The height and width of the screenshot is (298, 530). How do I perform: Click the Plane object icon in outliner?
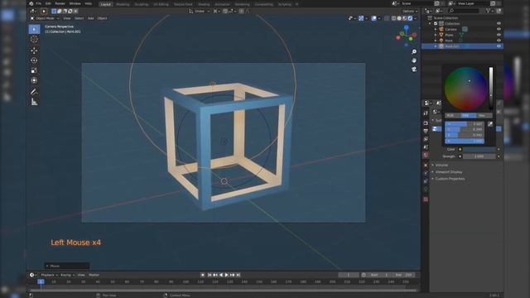coord(441,35)
